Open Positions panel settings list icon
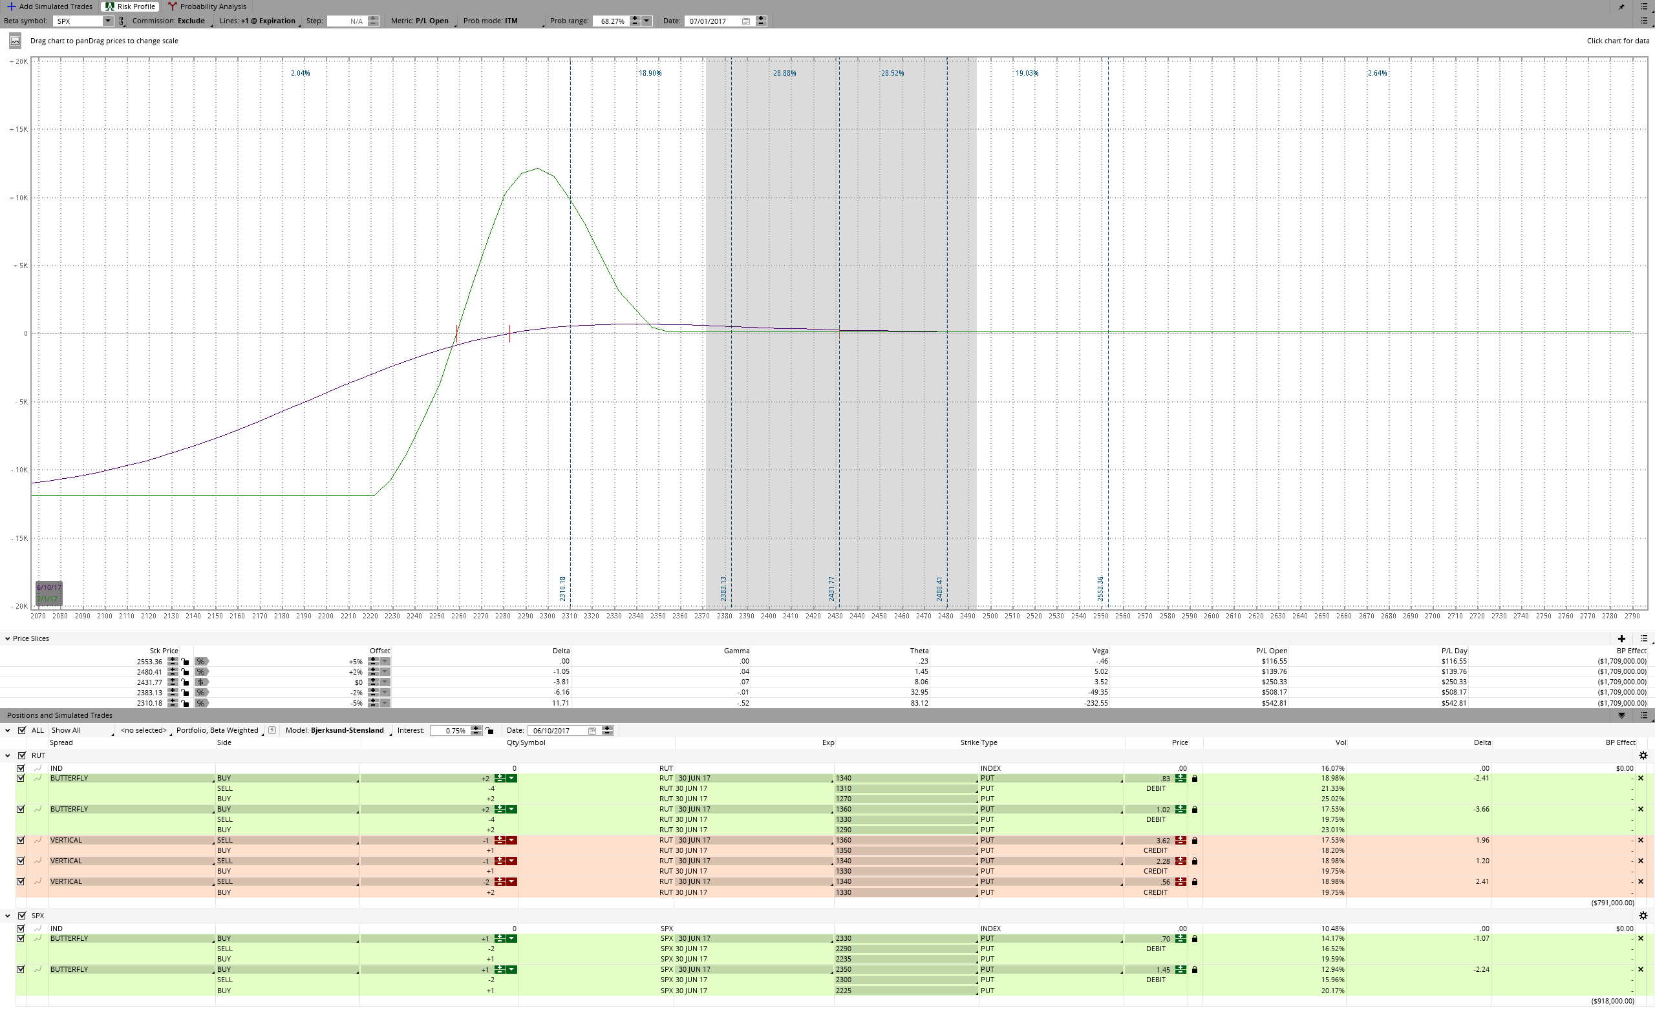Viewport: 1655px width, 1019px height. point(1643,715)
